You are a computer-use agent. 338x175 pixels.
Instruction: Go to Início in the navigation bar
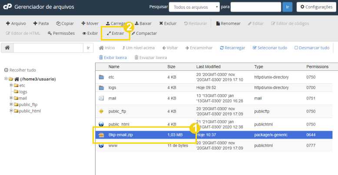[107, 48]
